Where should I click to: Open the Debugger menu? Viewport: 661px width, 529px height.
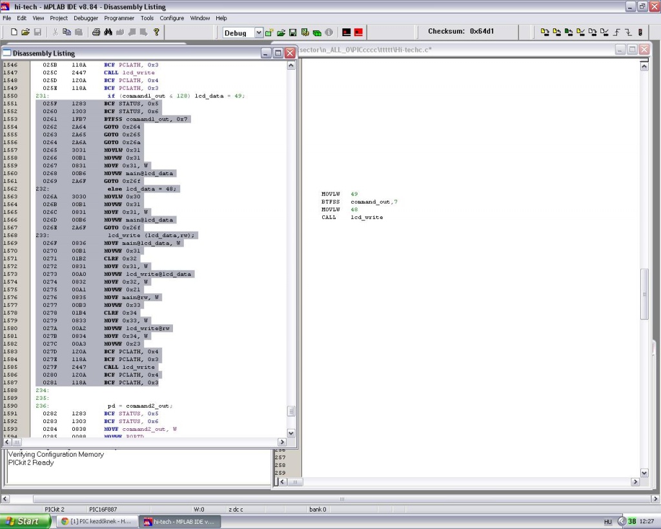86,18
